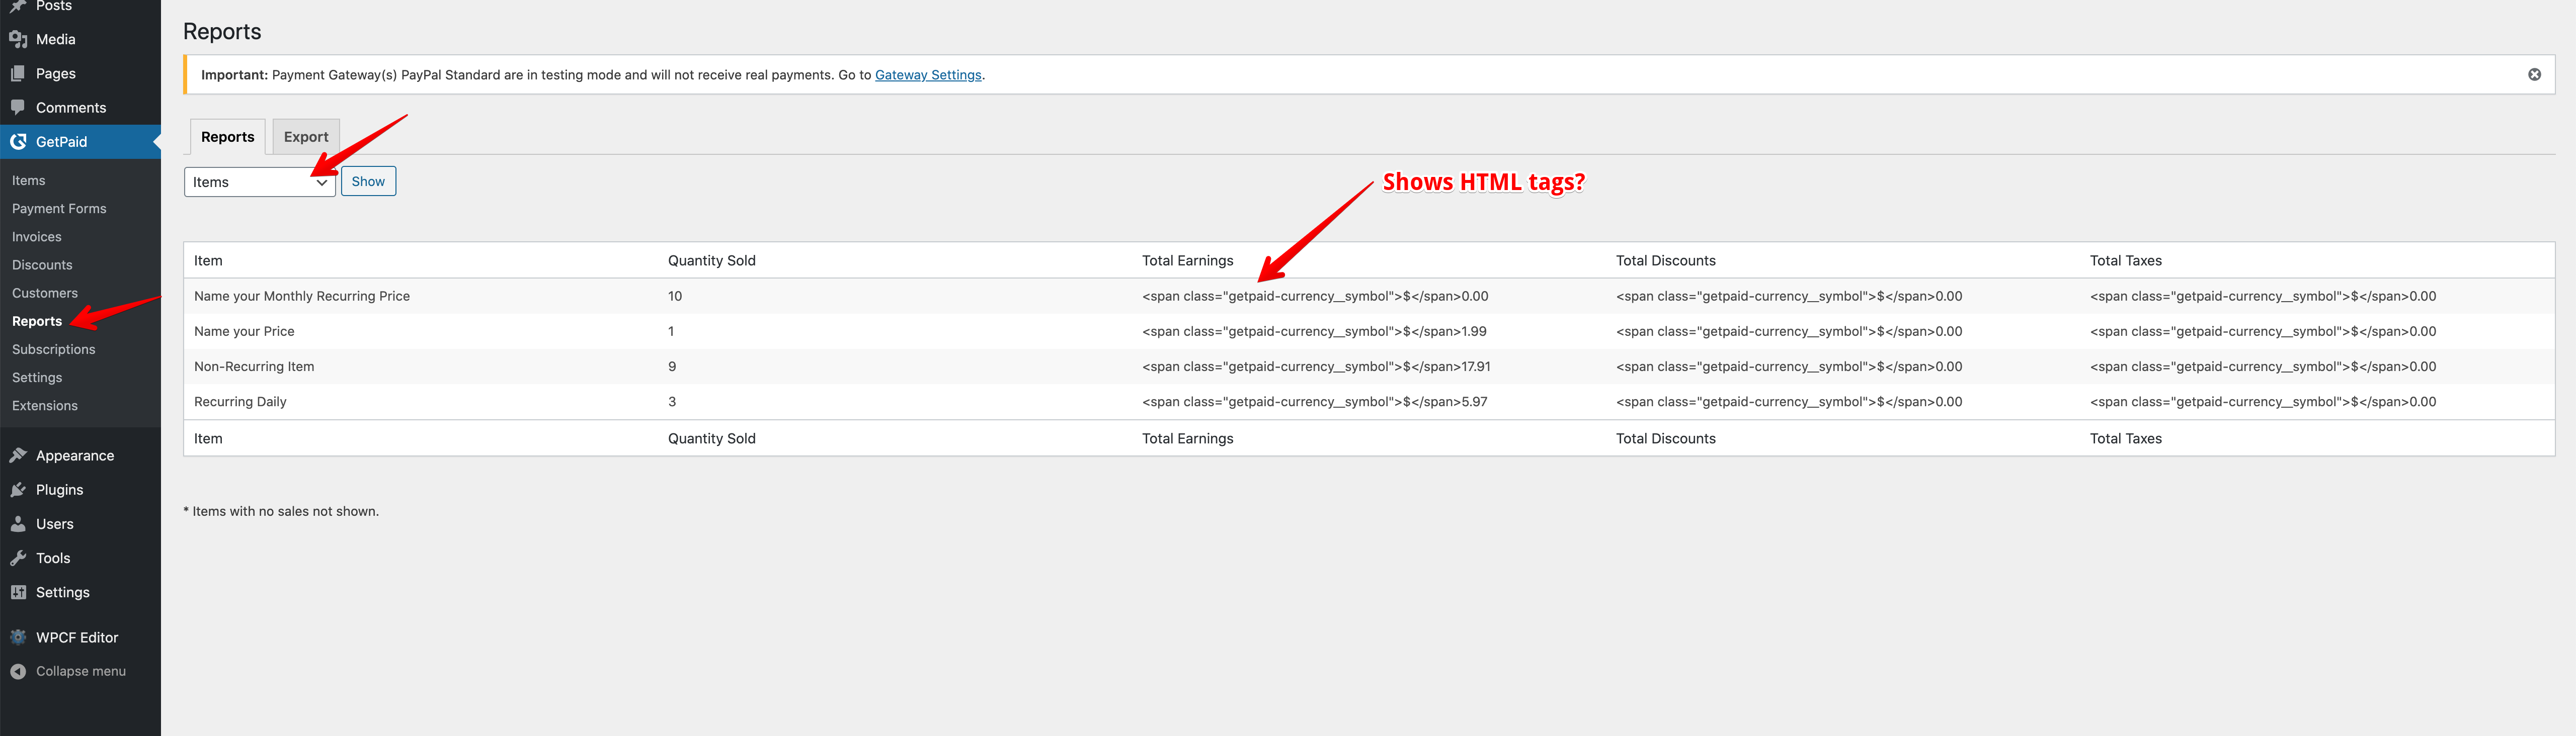Viewport: 2576px width, 736px height.
Task: Open Invoices in the GetPaid menu
Action: [36, 236]
